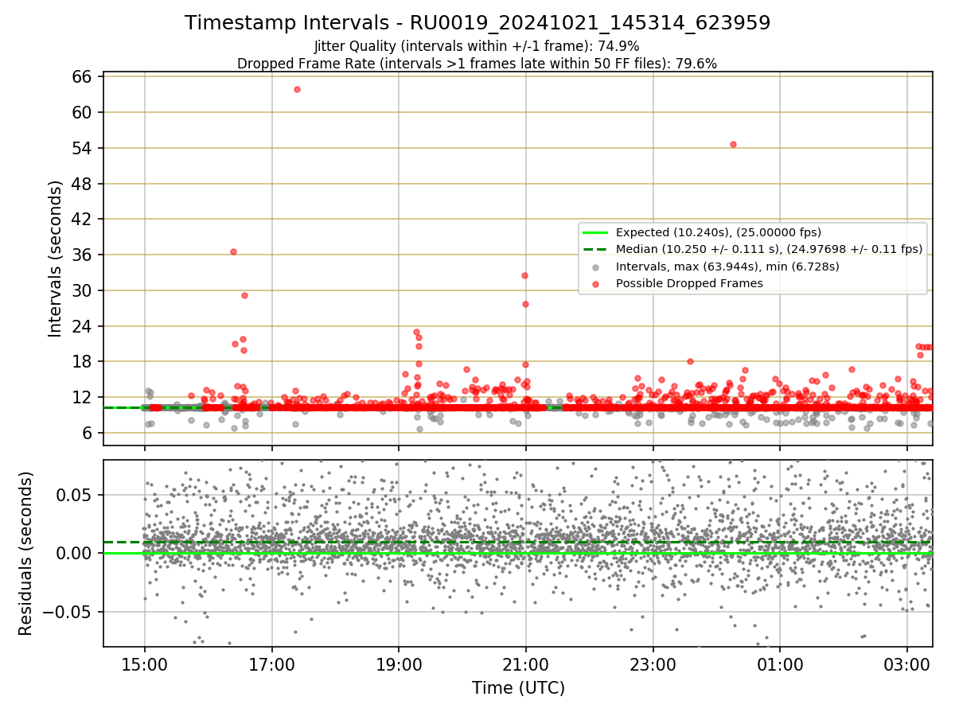Select the "Jitter Quality" 74.9% subtitle line
Screen dimensions: 955x716
click(477, 46)
